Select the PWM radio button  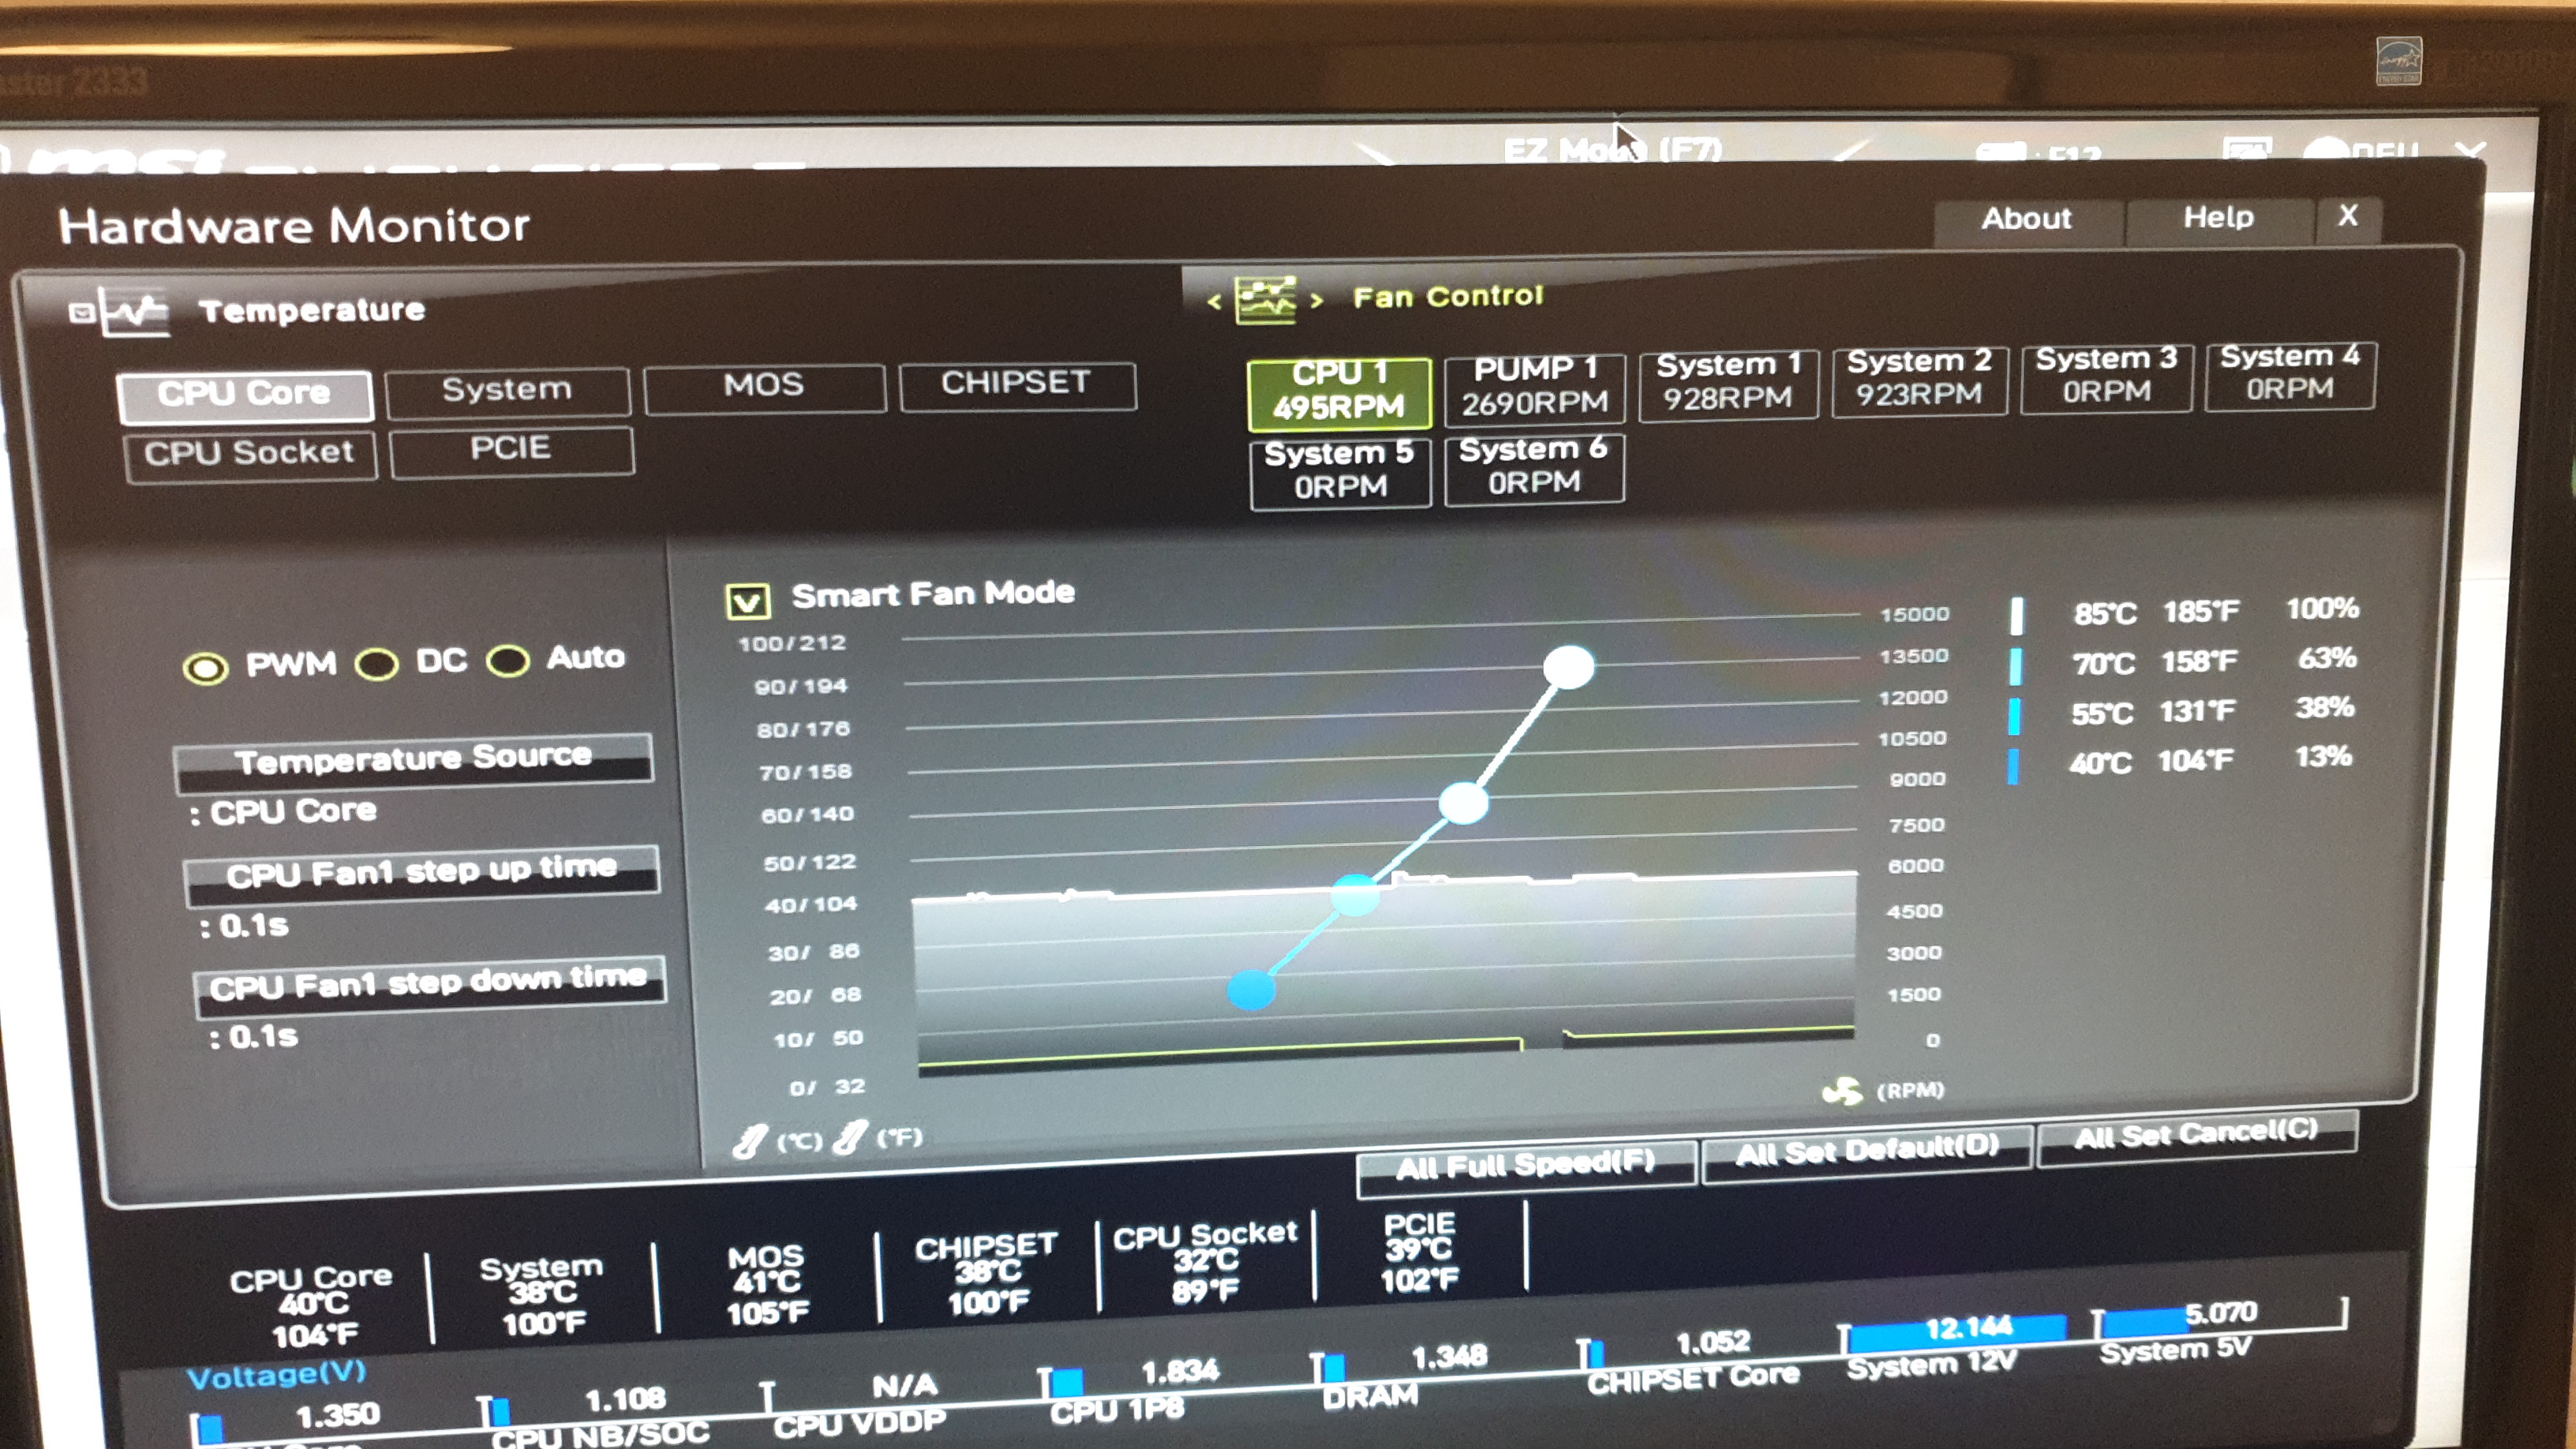click(x=206, y=668)
